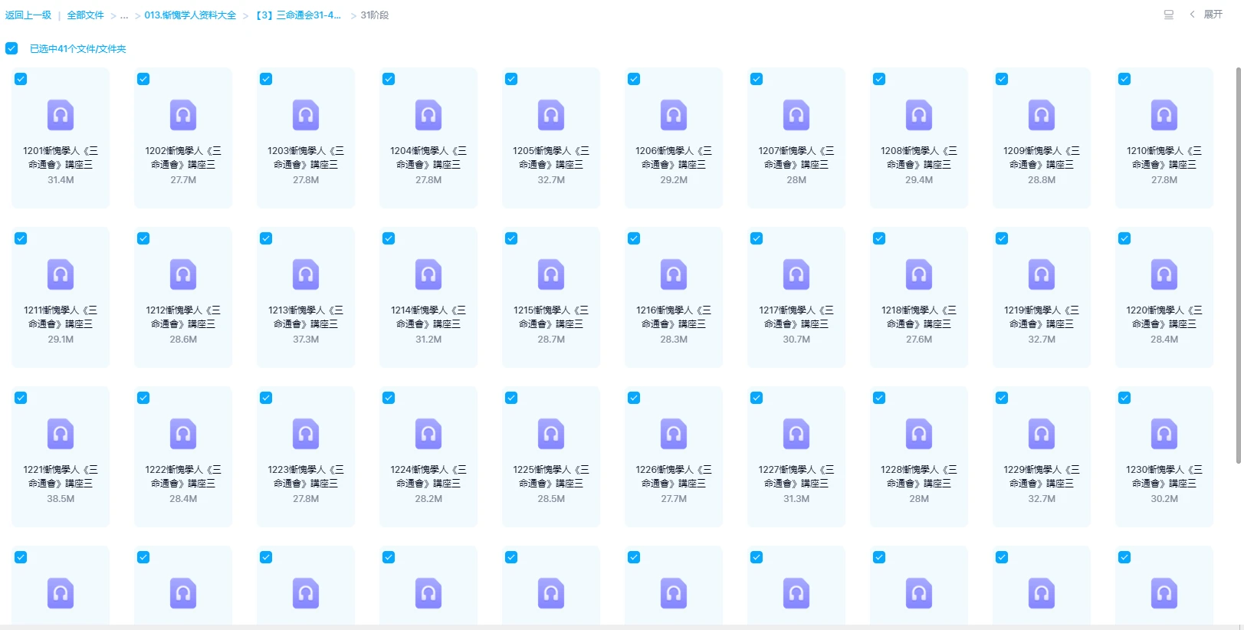The height and width of the screenshot is (630, 1244).
Task: Open audio file 1210 headphone icon
Action: click(1164, 115)
